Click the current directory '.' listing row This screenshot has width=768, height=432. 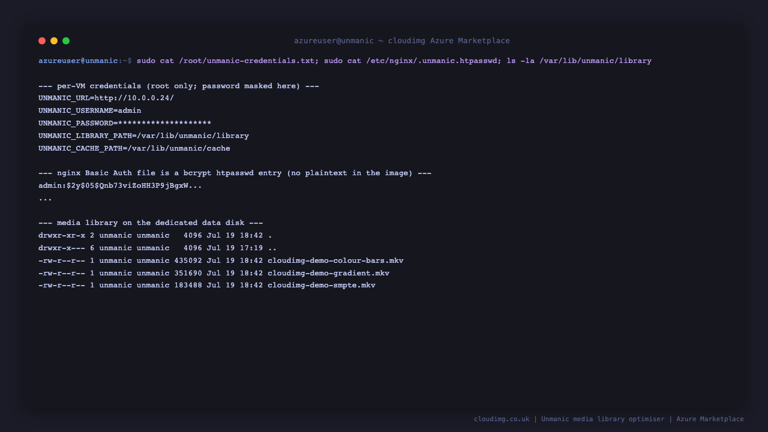(x=155, y=236)
